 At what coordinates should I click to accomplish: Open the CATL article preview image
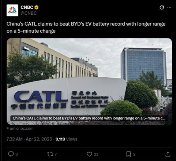[x=89, y=81]
